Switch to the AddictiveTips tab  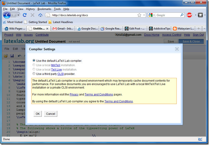pyautogui.click(x=159, y=28)
